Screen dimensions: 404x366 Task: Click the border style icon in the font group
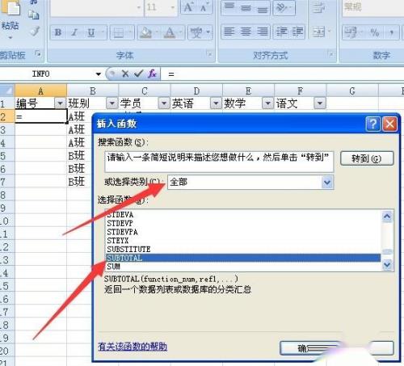tap(119, 32)
